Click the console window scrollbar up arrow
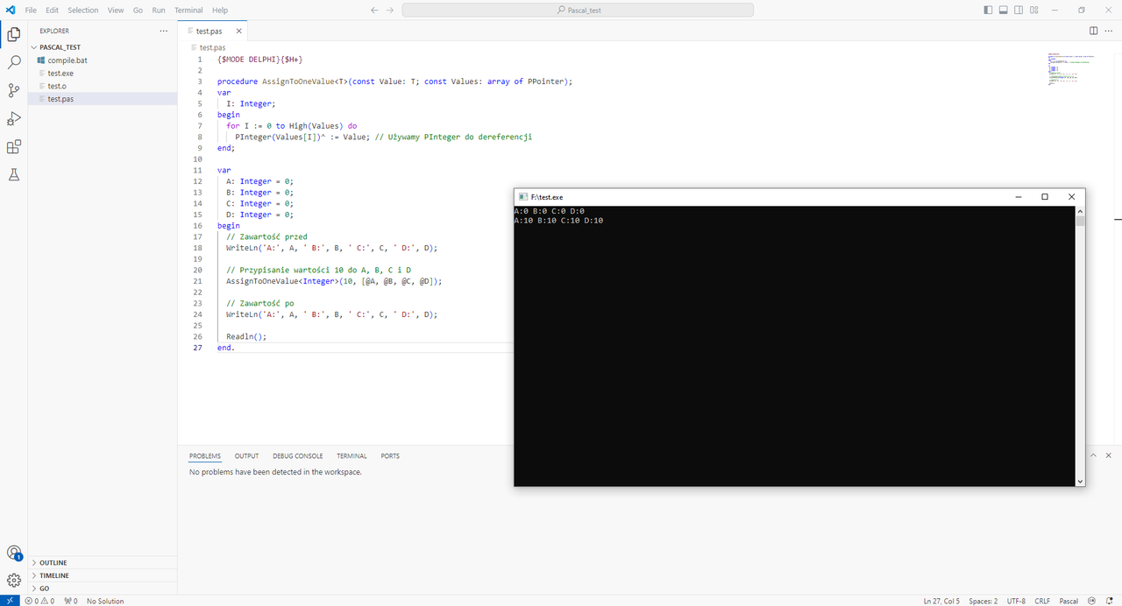The image size is (1122, 606). (x=1080, y=211)
